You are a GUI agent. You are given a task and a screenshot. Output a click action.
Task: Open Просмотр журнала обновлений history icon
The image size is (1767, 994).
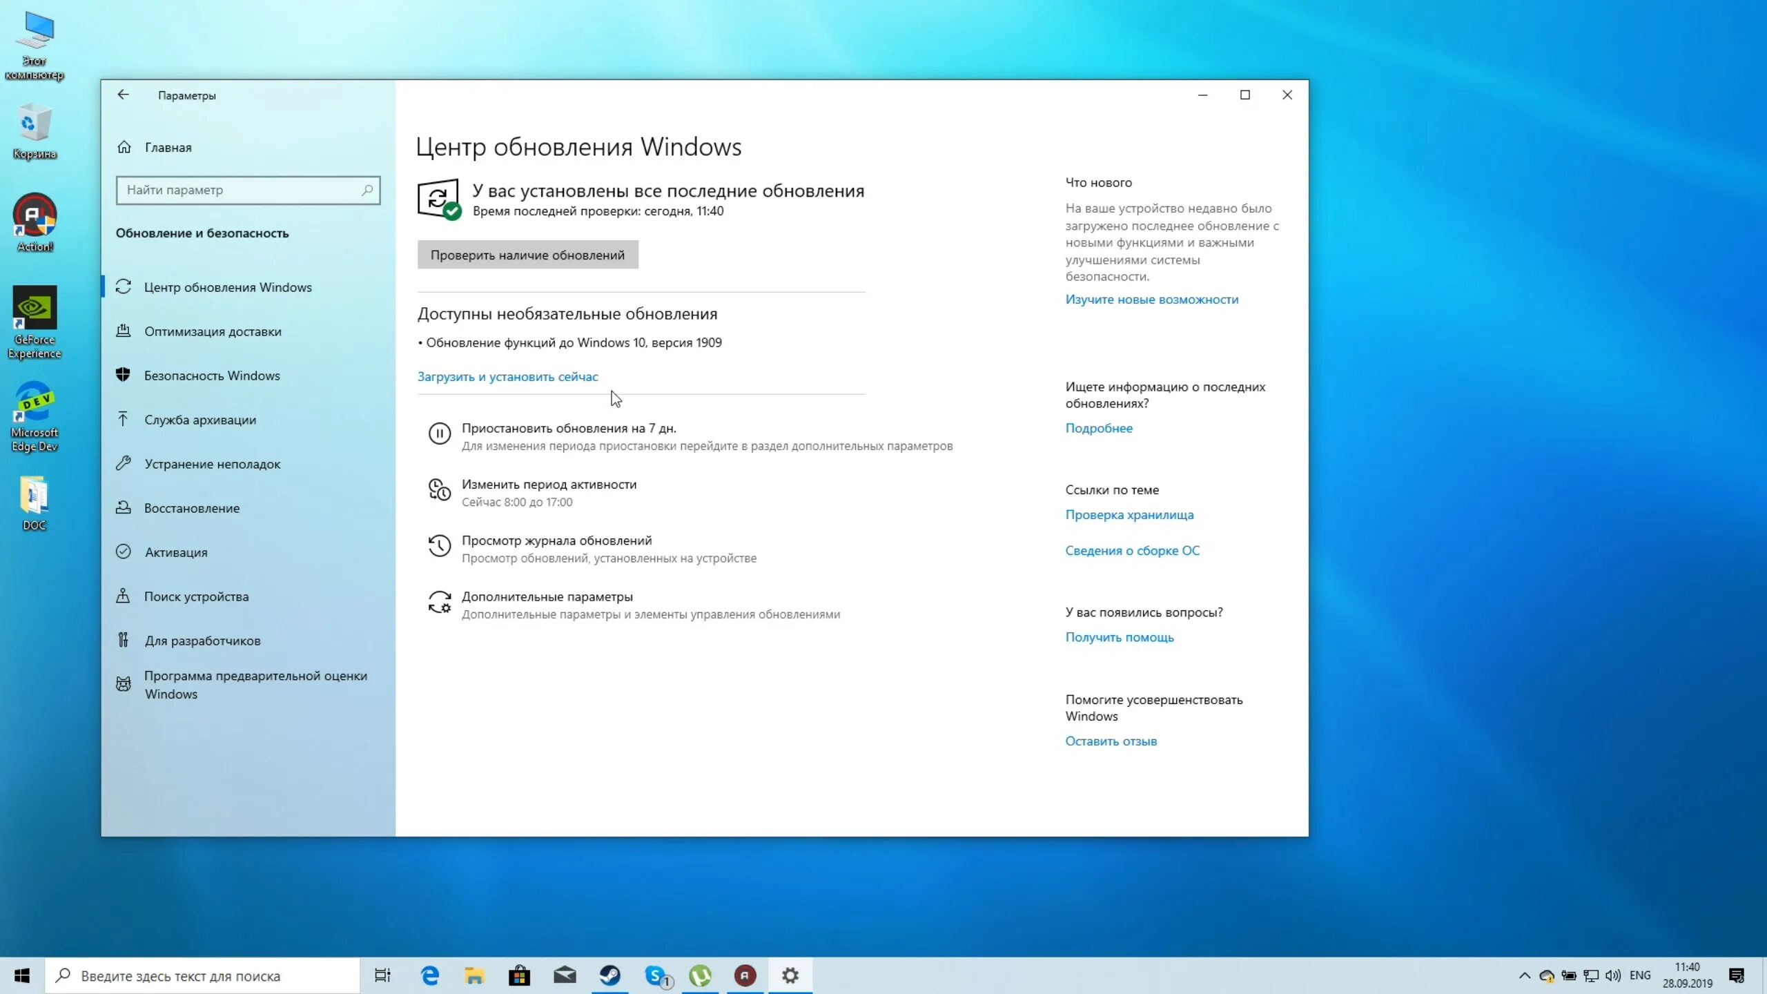tap(440, 546)
